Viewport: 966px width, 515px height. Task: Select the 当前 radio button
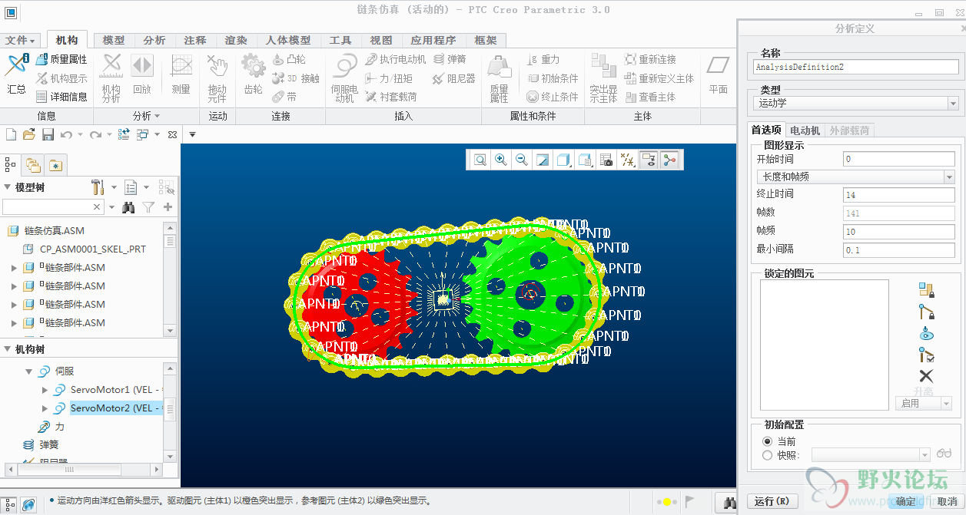point(767,441)
